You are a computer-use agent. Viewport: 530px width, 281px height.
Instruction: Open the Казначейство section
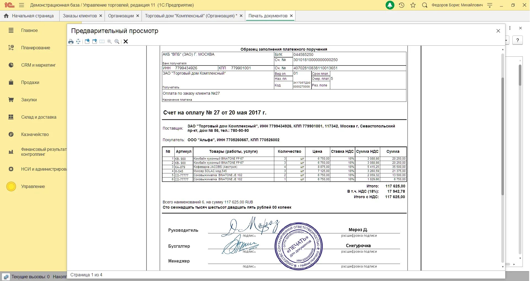[x=35, y=135]
